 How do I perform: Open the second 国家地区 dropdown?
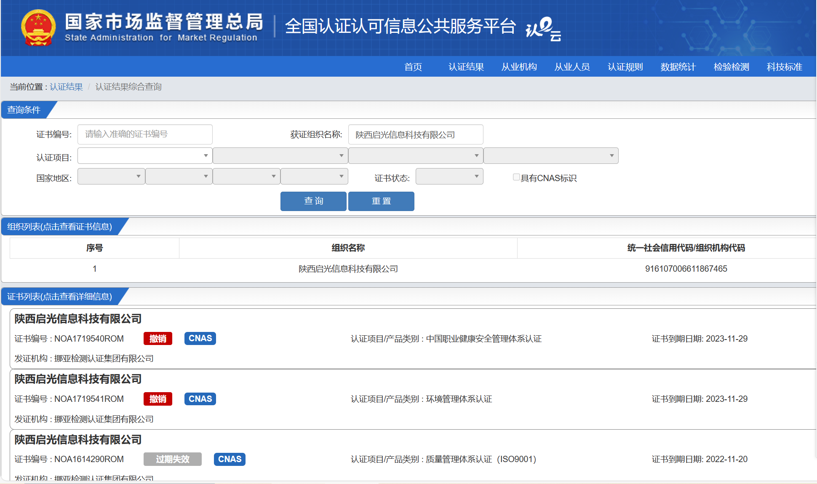179,176
